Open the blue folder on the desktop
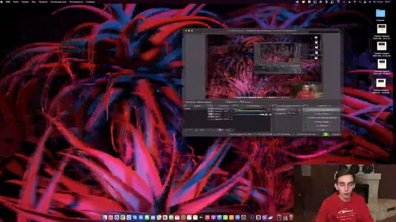The image size is (396, 222). click(x=381, y=13)
